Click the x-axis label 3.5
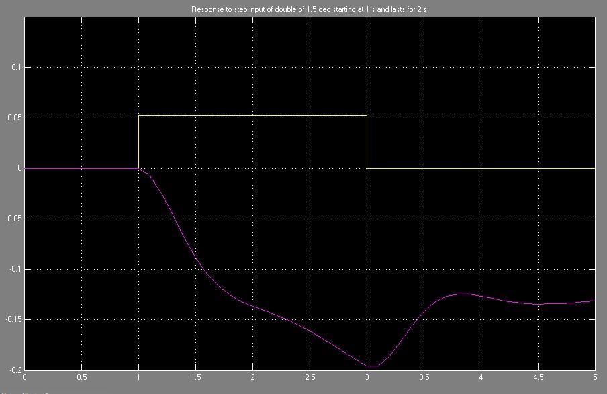The width and height of the screenshot is (607, 394). tap(424, 379)
